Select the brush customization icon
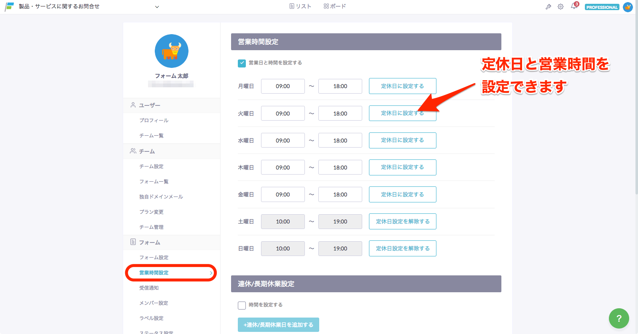The height and width of the screenshot is (334, 638). click(548, 6)
